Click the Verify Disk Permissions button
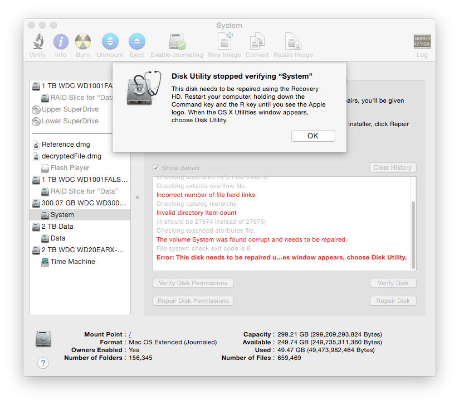 tap(193, 283)
